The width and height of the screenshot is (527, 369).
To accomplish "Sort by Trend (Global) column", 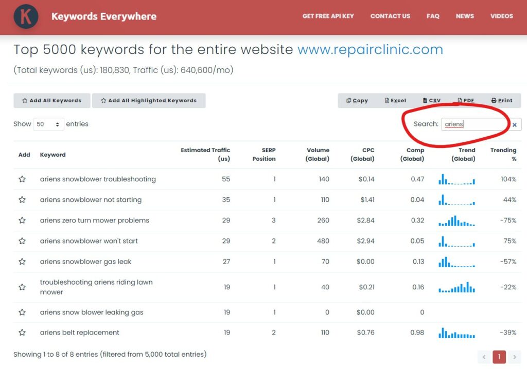I will (x=463, y=155).
